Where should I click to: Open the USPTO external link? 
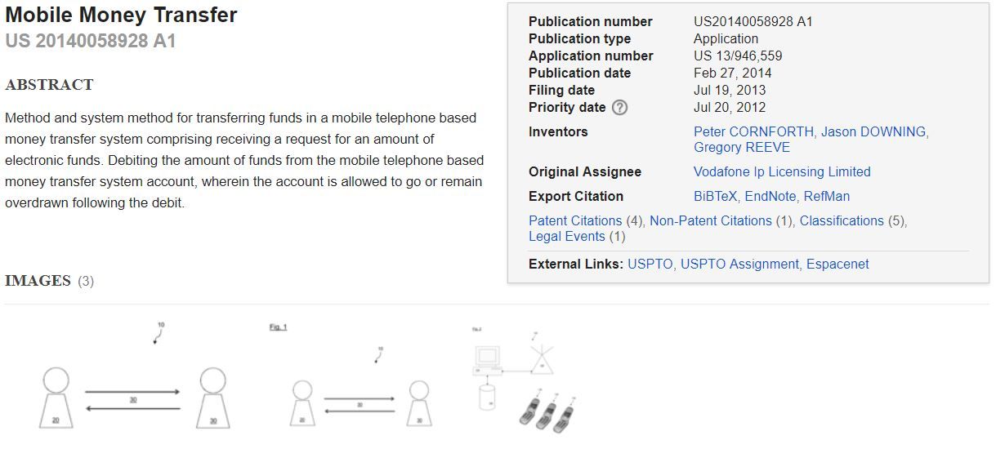(650, 265)
